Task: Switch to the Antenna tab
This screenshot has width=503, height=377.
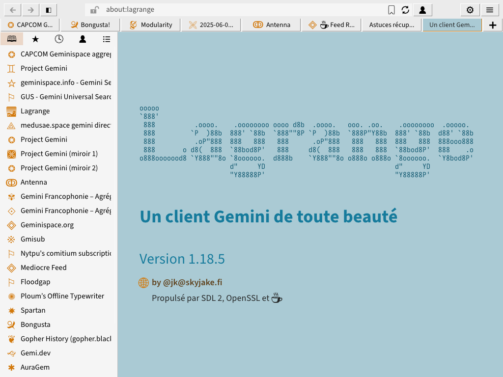Action: pyautogui.click(x=271, y=25)
